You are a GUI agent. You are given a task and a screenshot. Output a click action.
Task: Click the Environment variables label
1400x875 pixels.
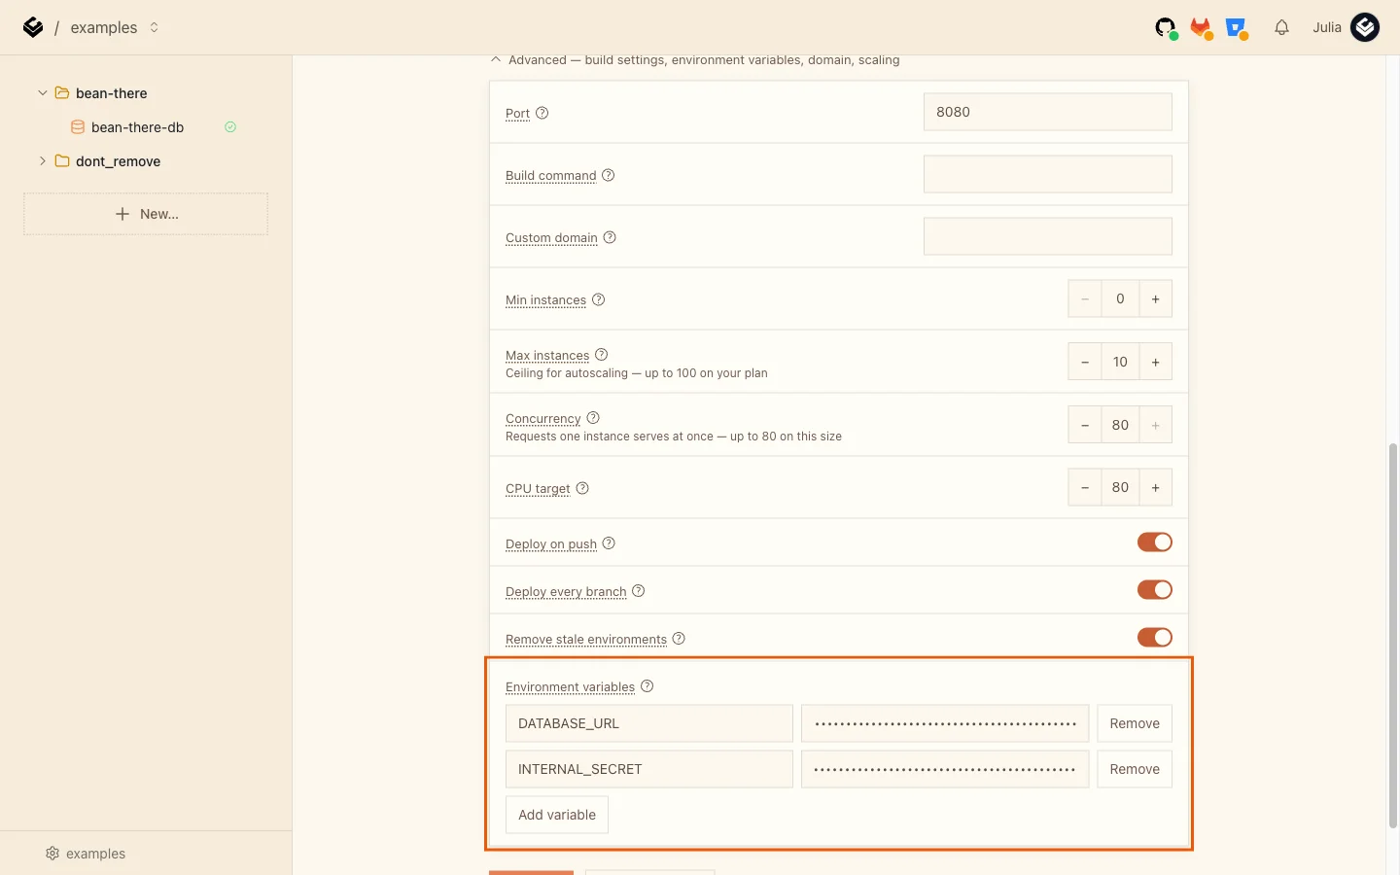(x=570, y=687)
